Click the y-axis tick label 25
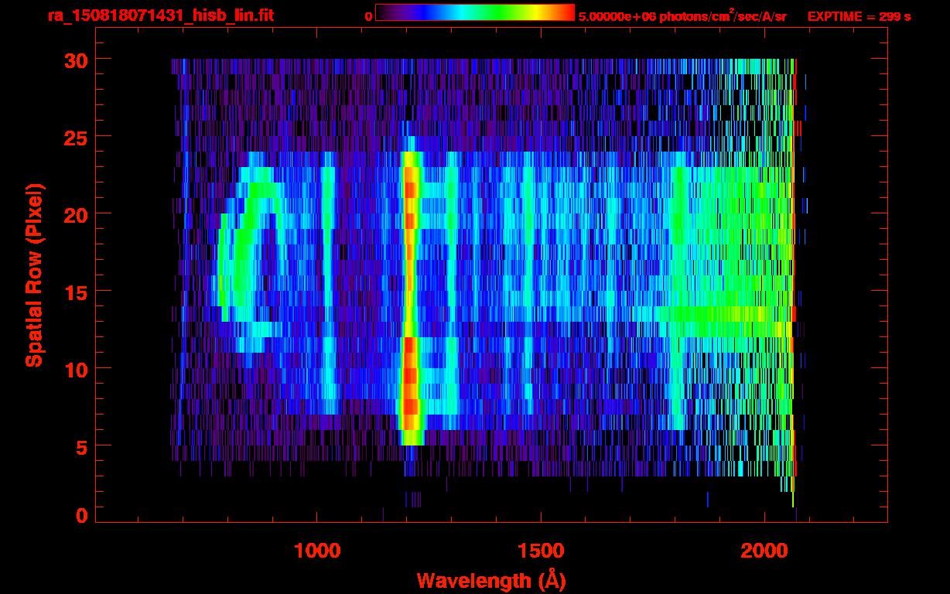 [x=75, y=137]
